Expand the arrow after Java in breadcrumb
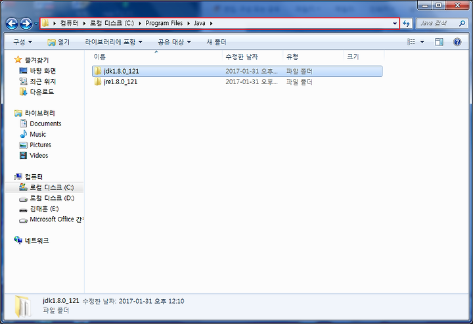Viewport: 473px width, 324px height. tap(211, 23)
